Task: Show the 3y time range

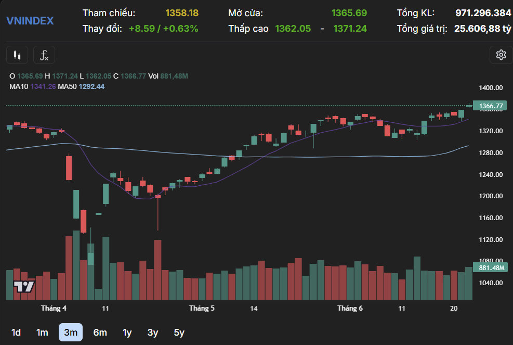Action: click(x=153, y=333)
